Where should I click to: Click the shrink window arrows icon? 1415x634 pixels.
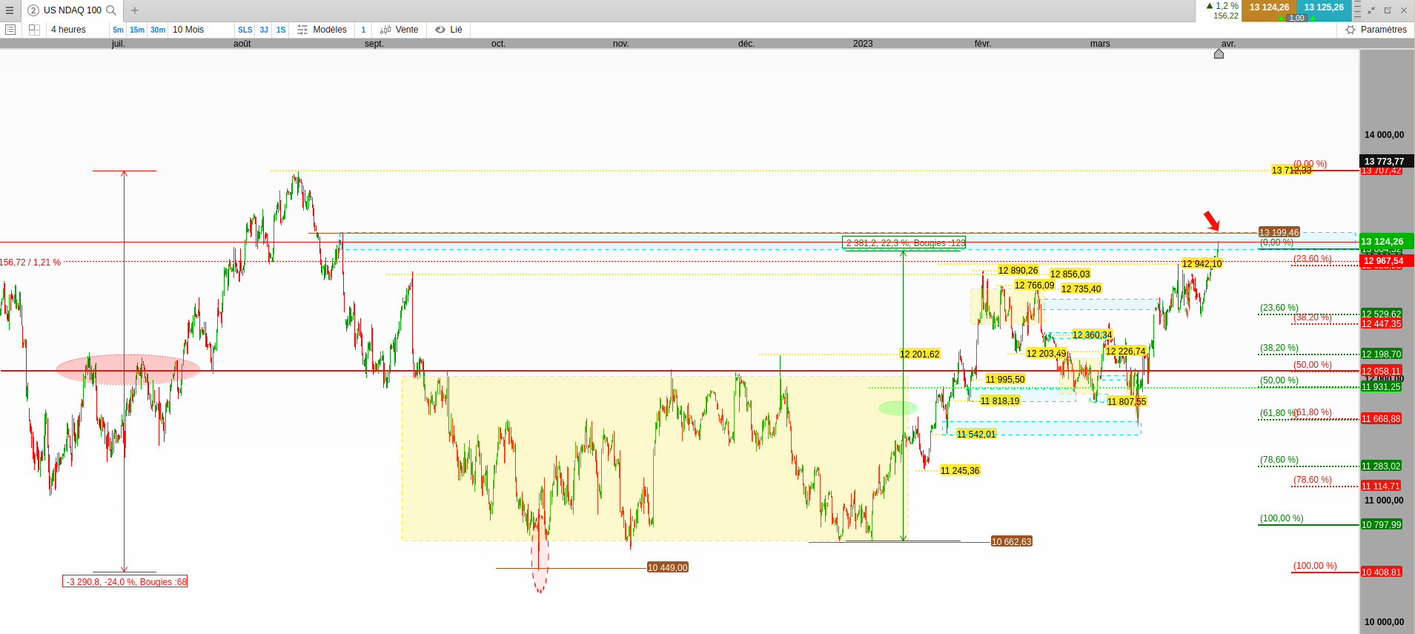click(x=1371, y=10)
